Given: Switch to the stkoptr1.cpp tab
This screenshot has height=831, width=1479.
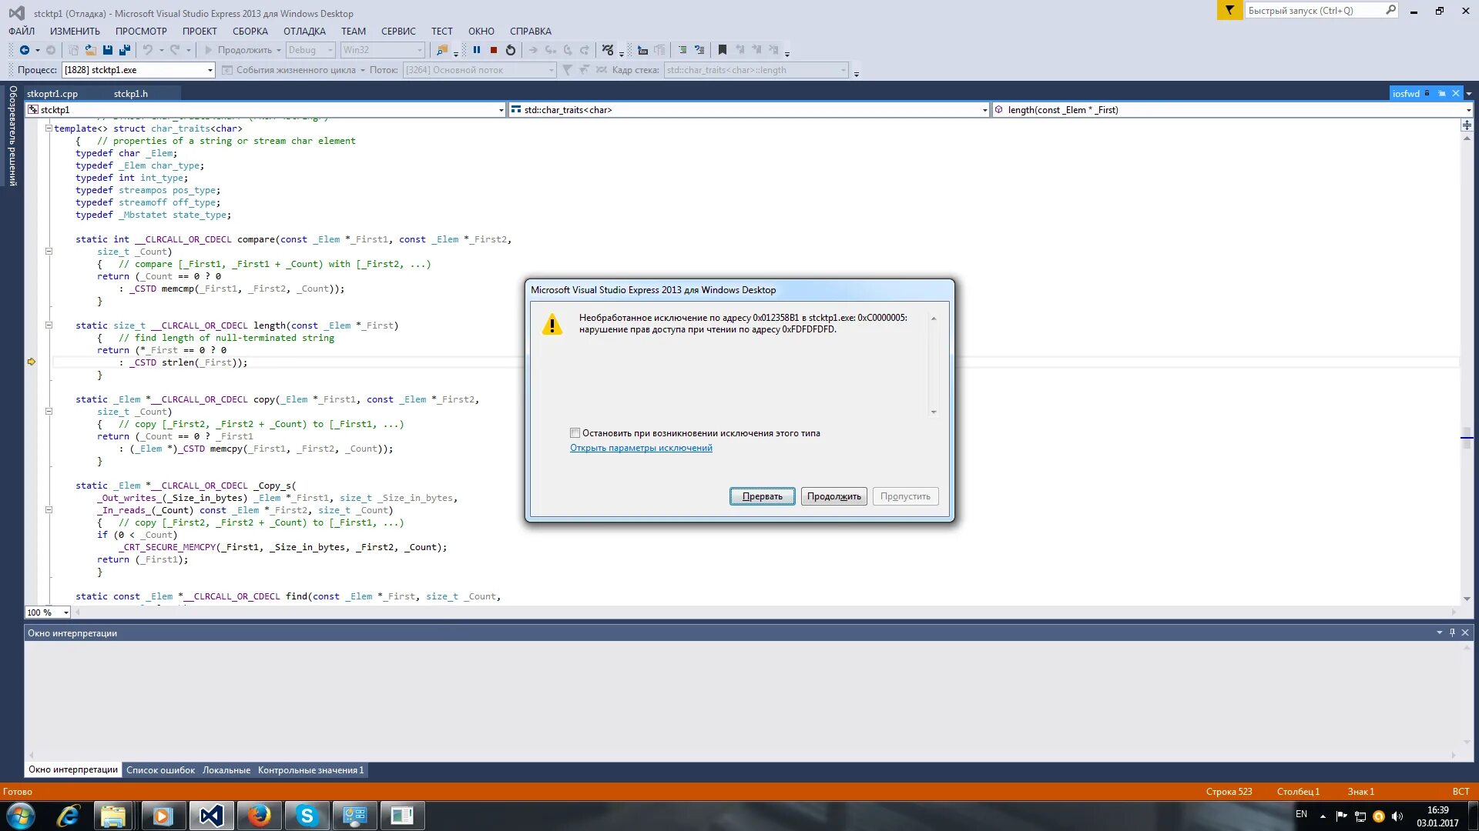Looking at the screenshot, I should pyautogui.click(x=52, y=92).
